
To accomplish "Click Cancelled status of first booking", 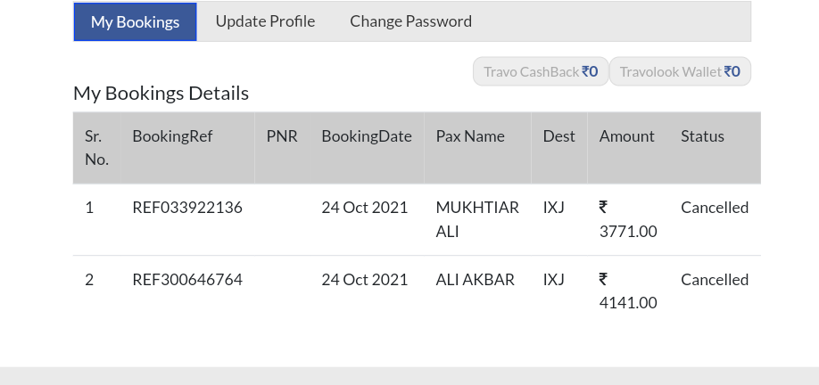I will click(x=715, y=208).
